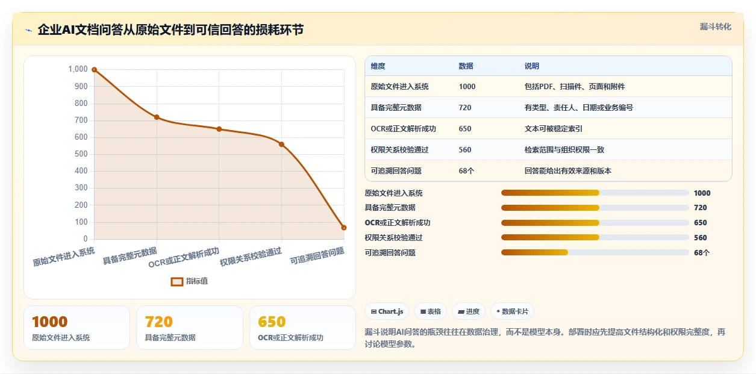Select the 数据卡片 tag chip
The height and width of the screenshot is (374, 756).
click(x=512, y=311)
